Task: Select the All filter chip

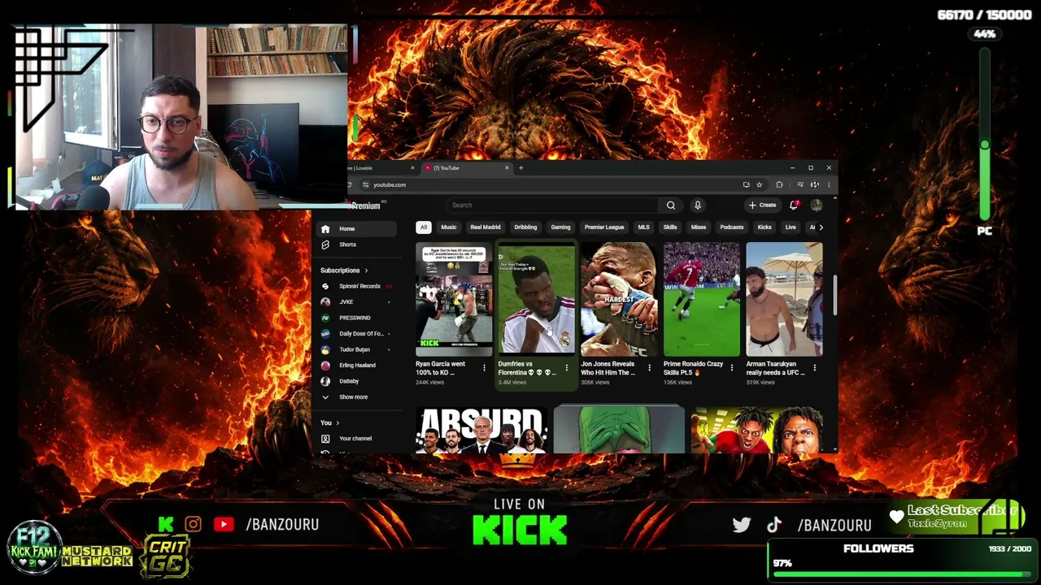Action: pos(423,227)
